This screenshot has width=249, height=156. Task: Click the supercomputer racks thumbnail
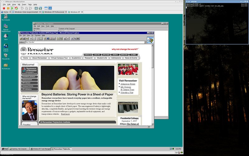[128, 107]
